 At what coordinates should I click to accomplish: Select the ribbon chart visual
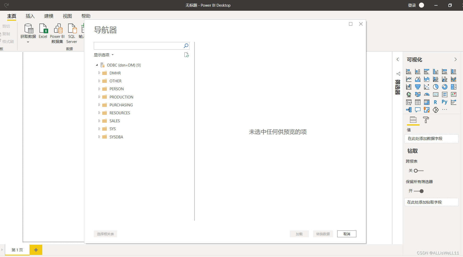coord(454,79)
